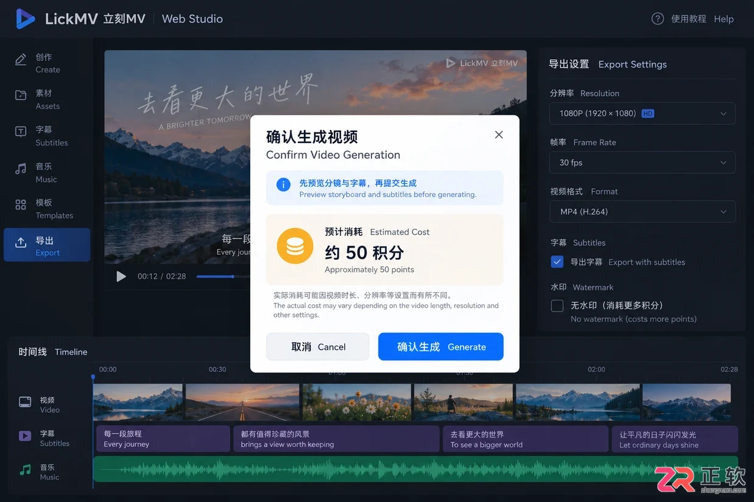Open the Subtitles section in sidebar
Screen dimensions: 754x502
(x=47, y=136)
